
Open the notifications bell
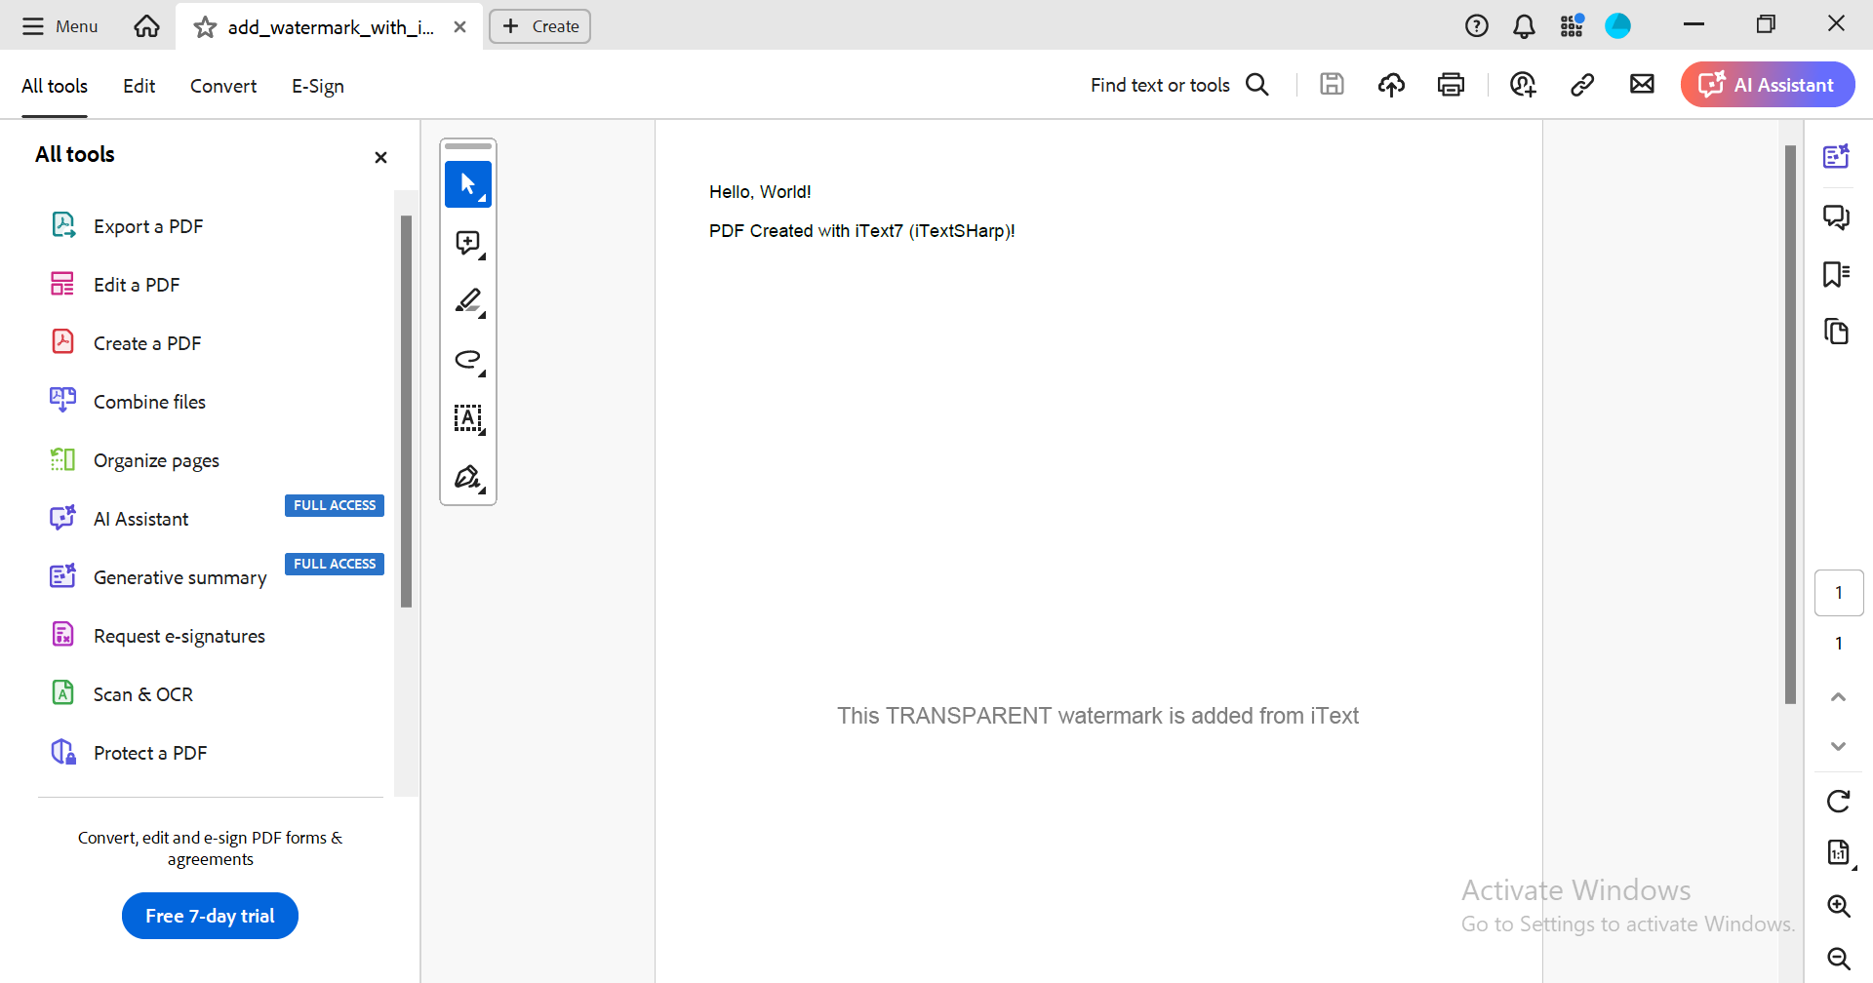point(1524,26)
